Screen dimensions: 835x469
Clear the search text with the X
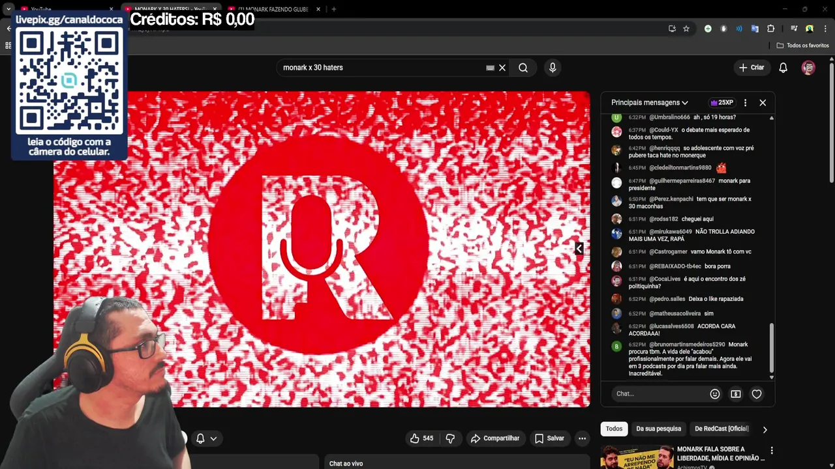point(502,68)
